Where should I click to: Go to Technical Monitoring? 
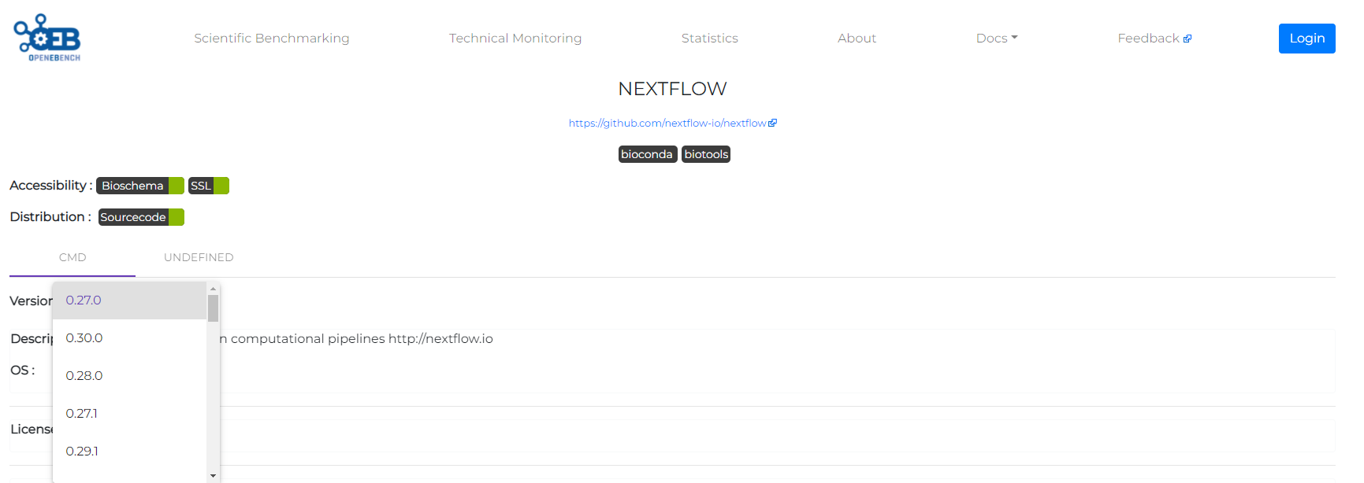tap(515, 38)
